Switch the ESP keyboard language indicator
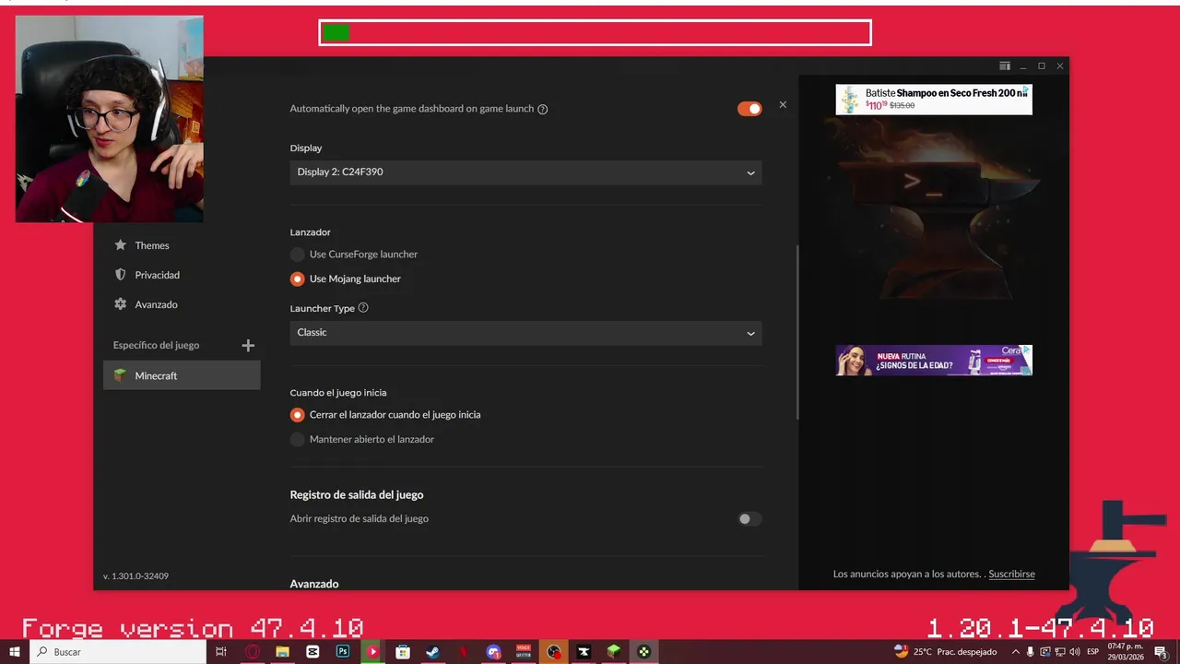Screen dimensions: 1180x664 (x=1092, y=652)
